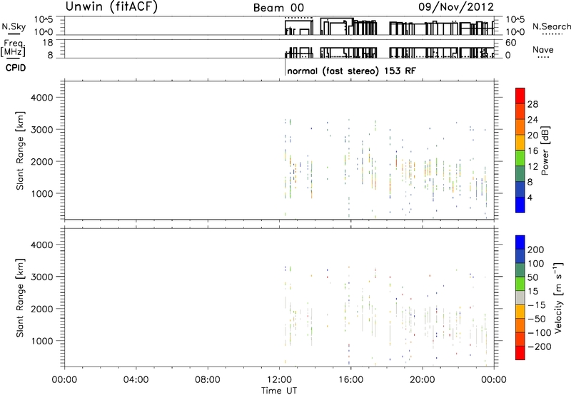Click the '4000' tick on the power panel
Viewport: 571px width, 395px height.
(x=41, y=98)
